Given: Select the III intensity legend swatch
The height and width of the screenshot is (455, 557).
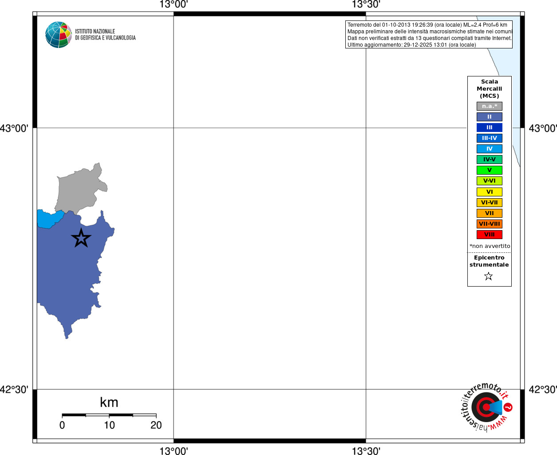Looking at the screenshot, I should (490, 128).
